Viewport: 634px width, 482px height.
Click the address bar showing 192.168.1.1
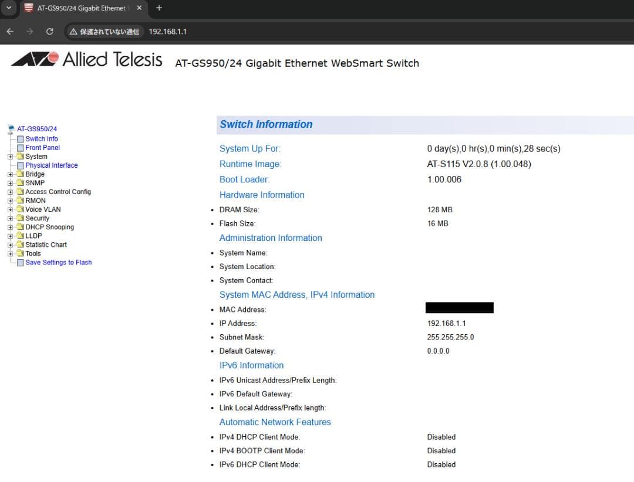pyautogui.click(x=168, y=32)
